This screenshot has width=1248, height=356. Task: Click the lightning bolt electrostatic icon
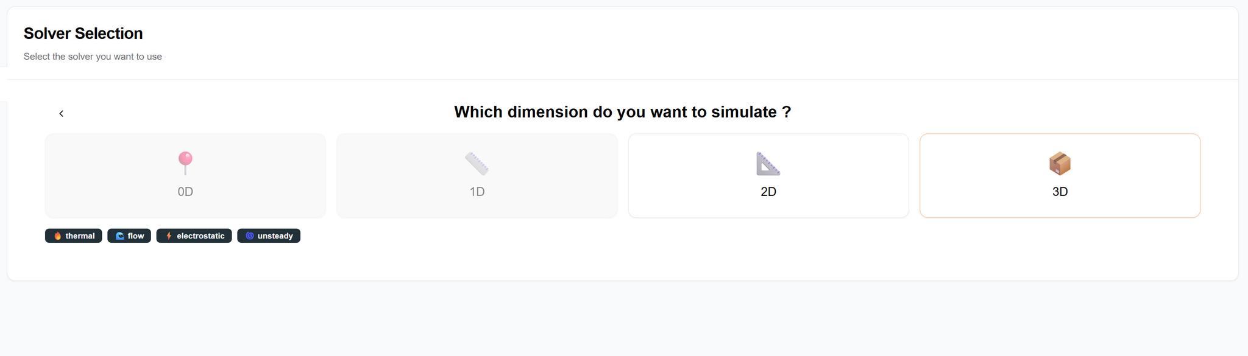tap(169, 236)
